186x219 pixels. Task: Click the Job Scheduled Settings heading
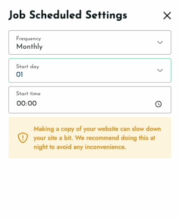[68, 15]
